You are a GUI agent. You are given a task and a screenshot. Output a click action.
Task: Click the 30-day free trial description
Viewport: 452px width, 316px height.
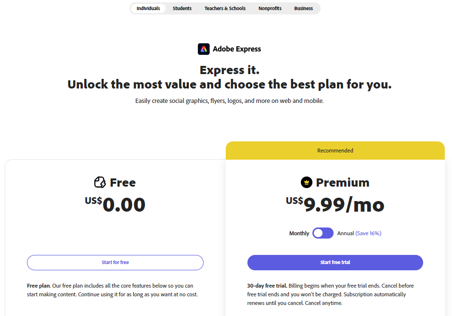335,294
